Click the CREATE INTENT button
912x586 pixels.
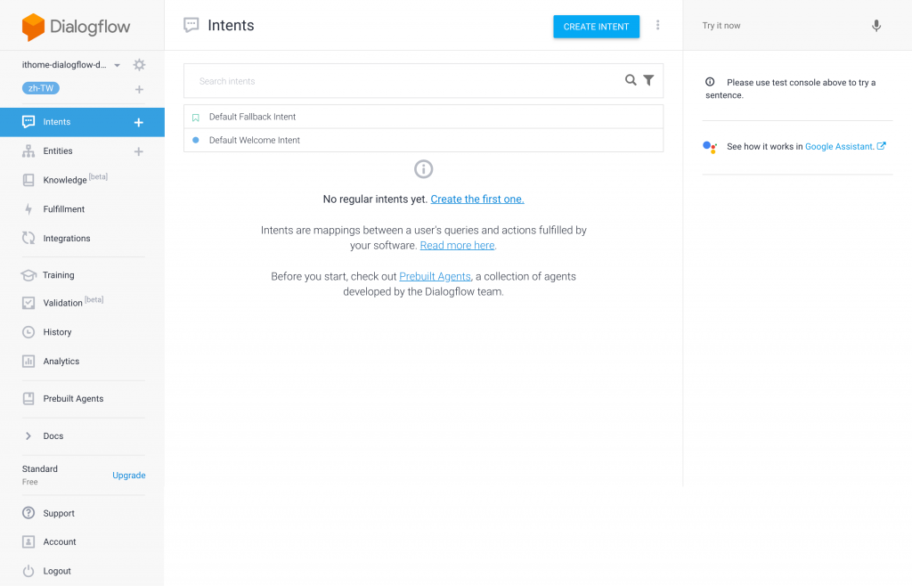click(596, 27)
